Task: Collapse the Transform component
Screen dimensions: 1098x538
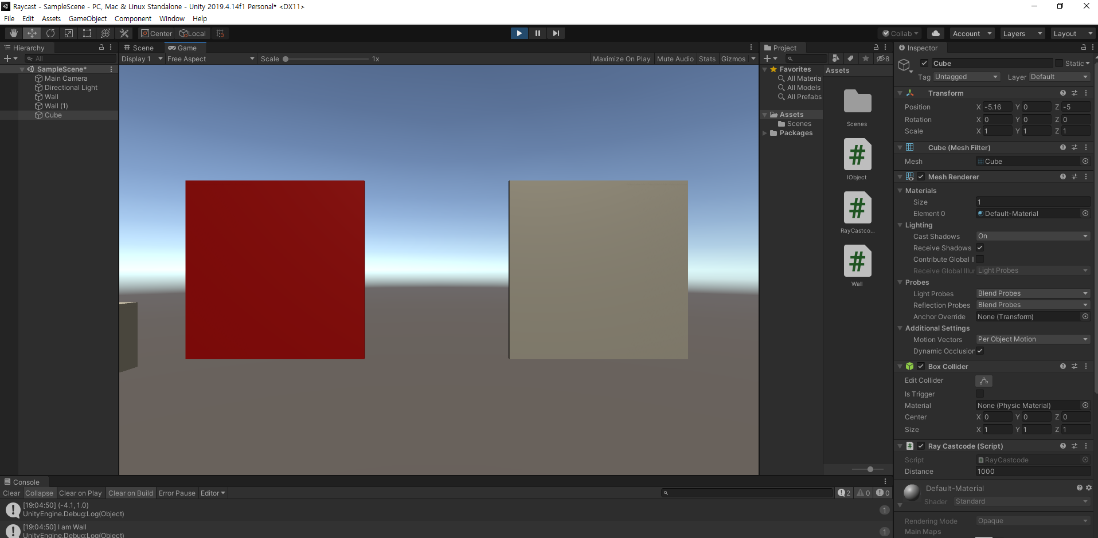Action: tap(900, 93)
